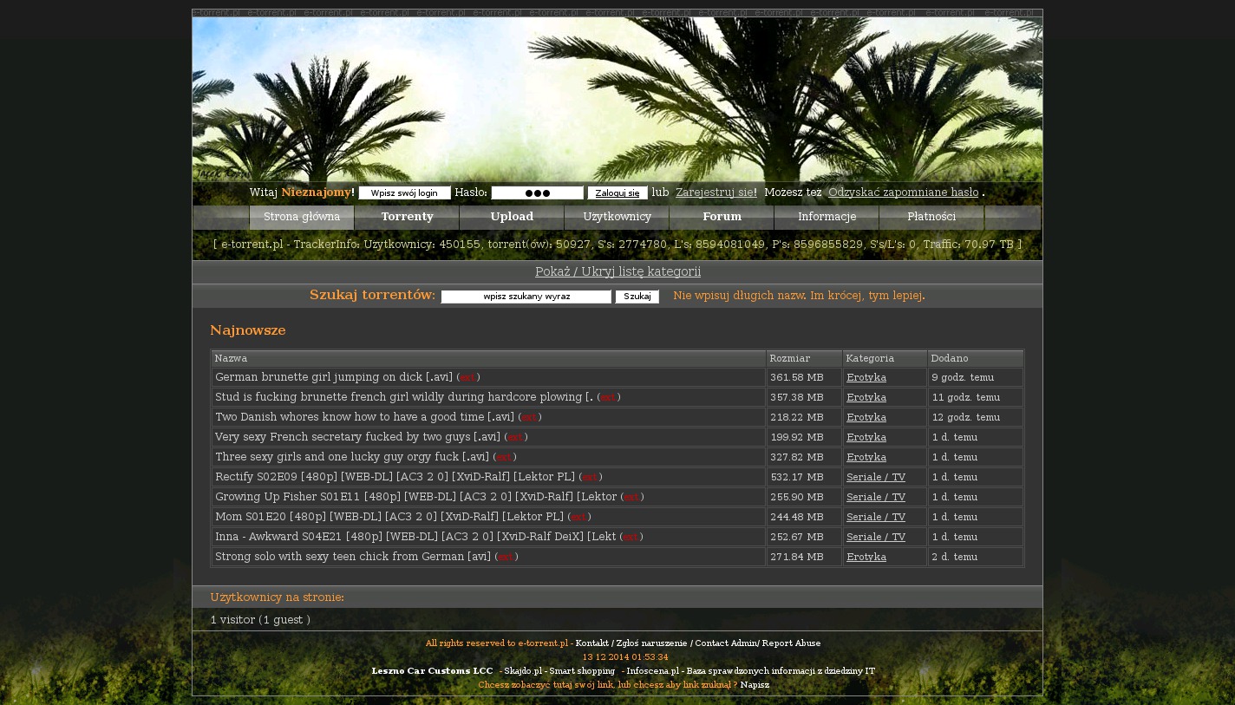Open the Forum navigation item
Image resolution: width=1235 pixels, height=705 pixels.
point(722,217)
